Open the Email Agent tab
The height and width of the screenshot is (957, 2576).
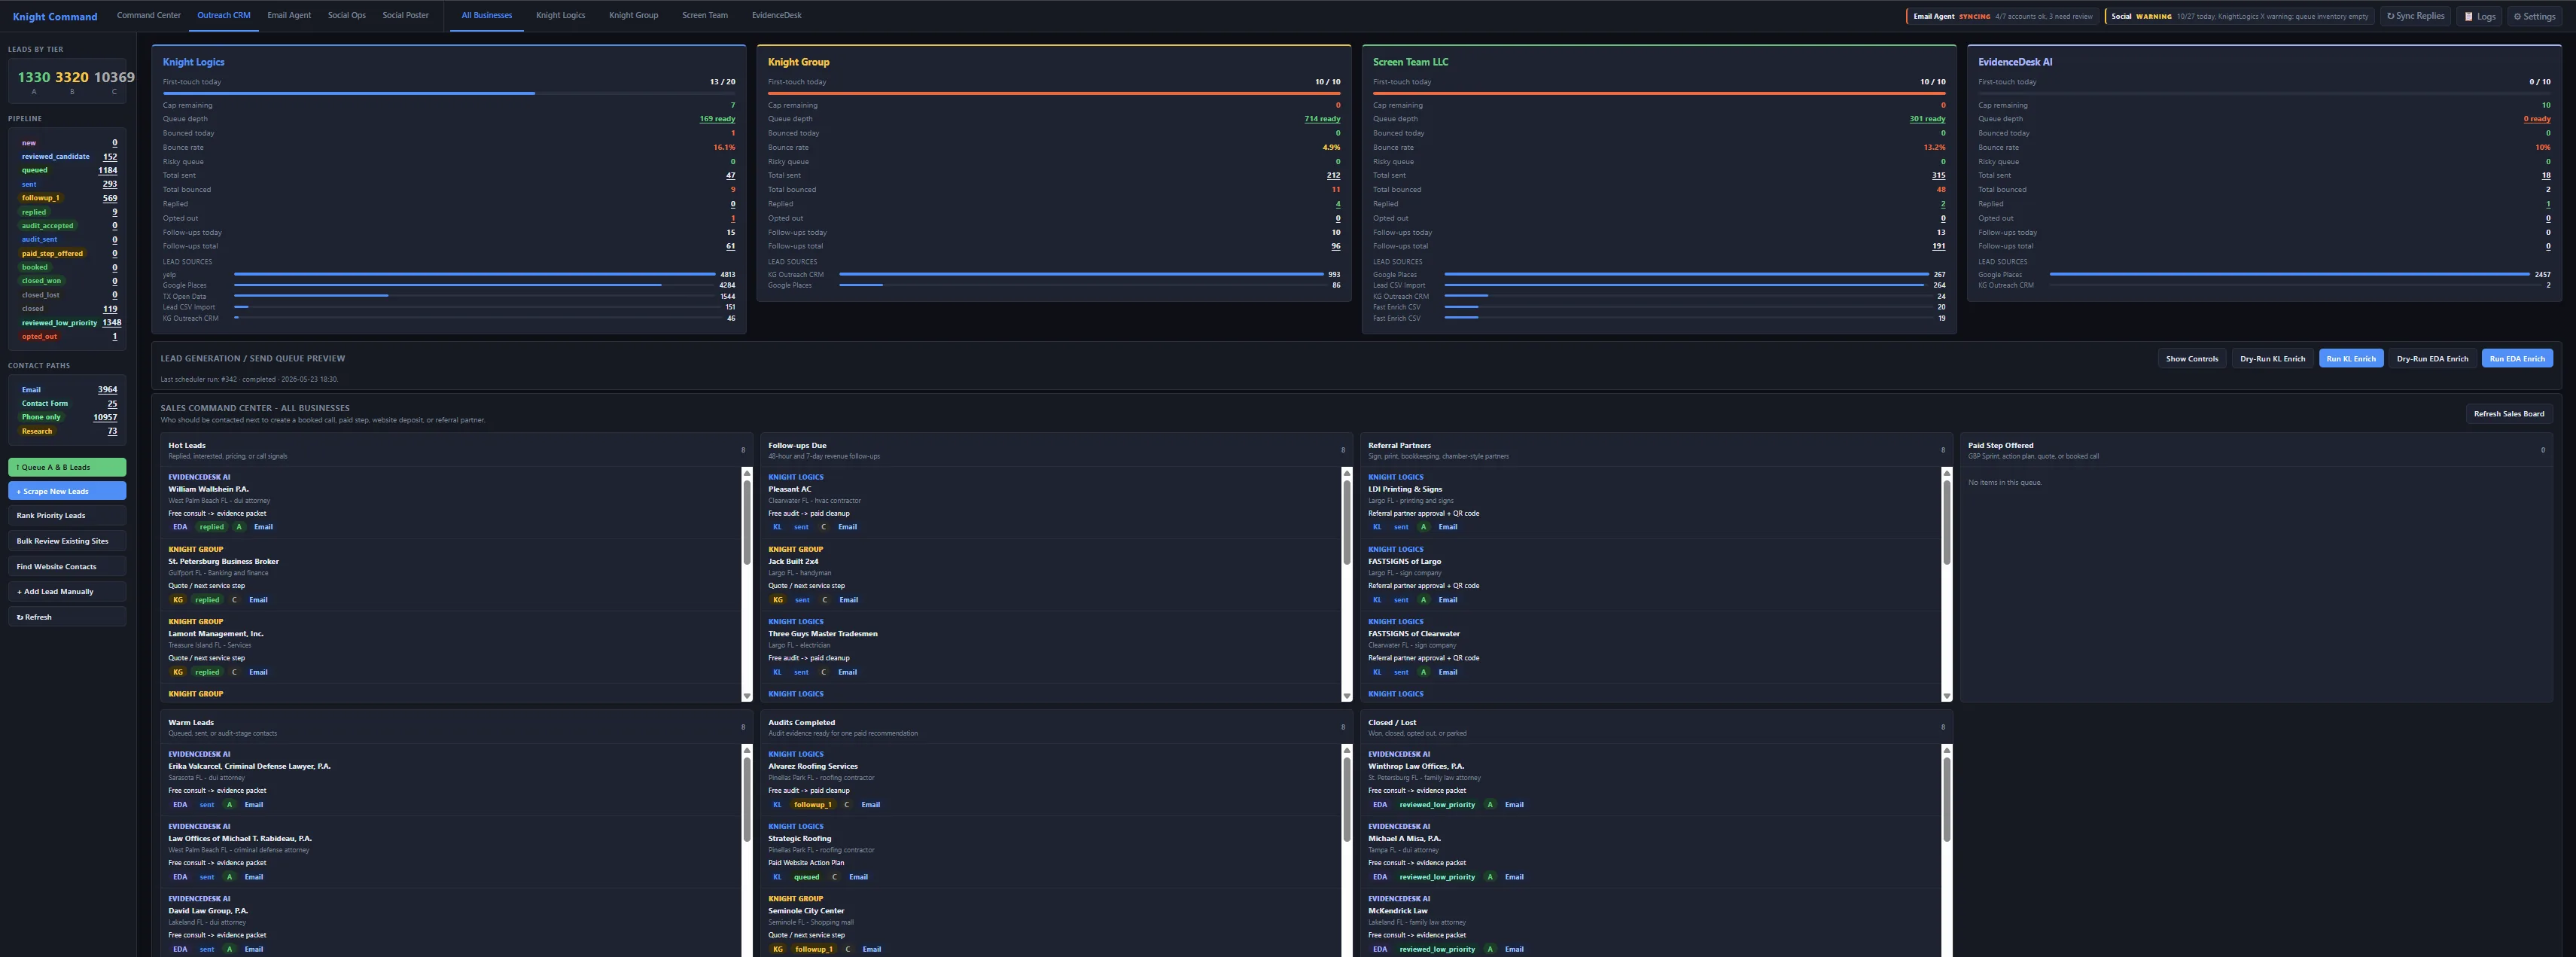pyautogui.click(x=289, y=16)
